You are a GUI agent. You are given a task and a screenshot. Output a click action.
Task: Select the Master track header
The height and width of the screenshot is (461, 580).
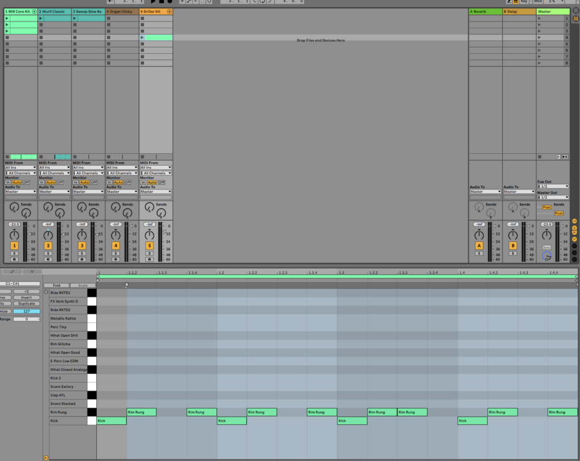[553, 11]
